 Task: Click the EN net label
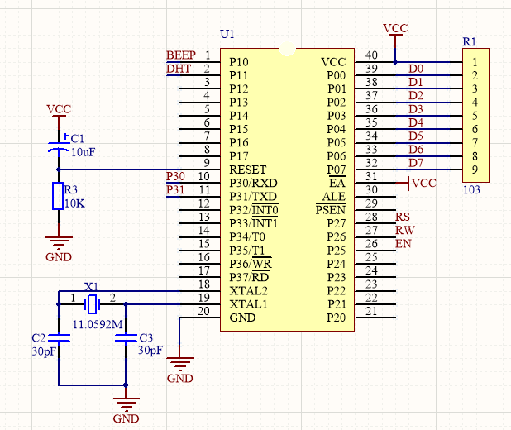[x=404, y=243]
